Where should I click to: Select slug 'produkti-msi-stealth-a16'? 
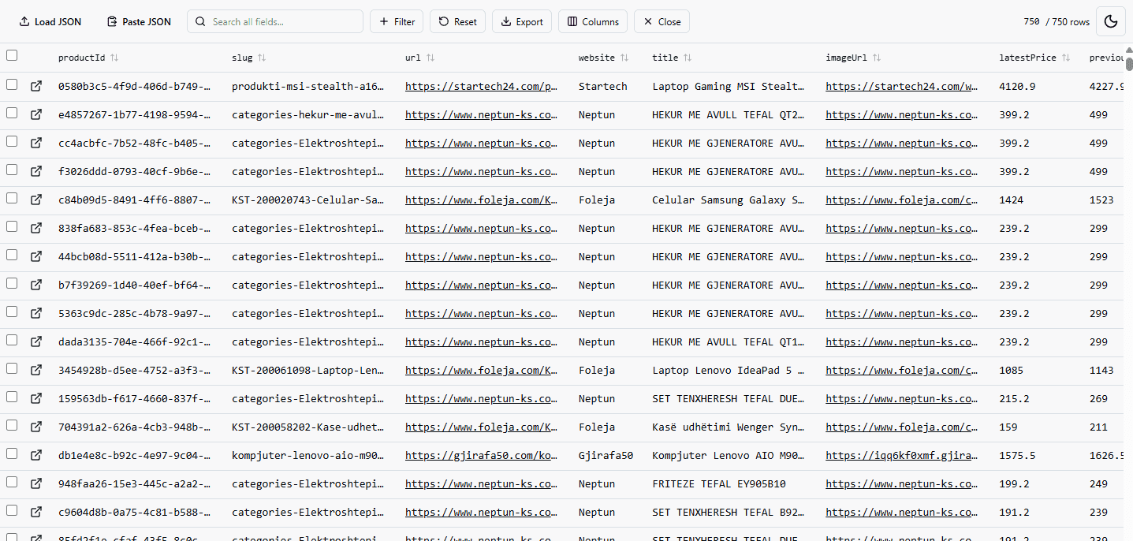[308, 87]
